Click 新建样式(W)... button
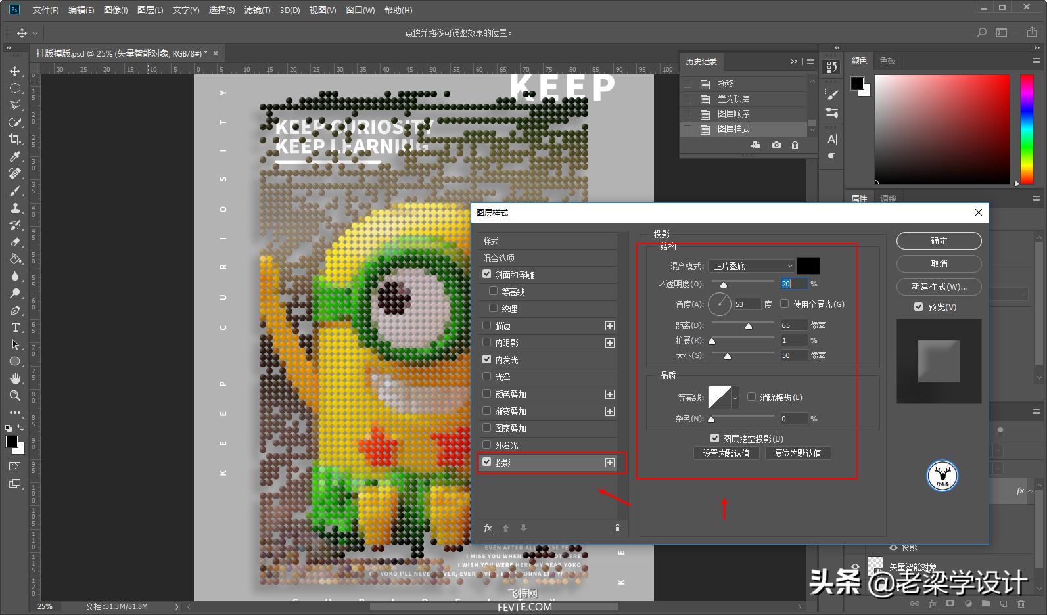 939,286
